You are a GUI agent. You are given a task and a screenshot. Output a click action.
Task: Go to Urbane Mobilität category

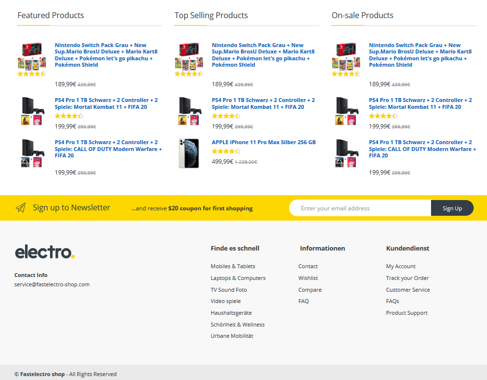click(232, 336)
